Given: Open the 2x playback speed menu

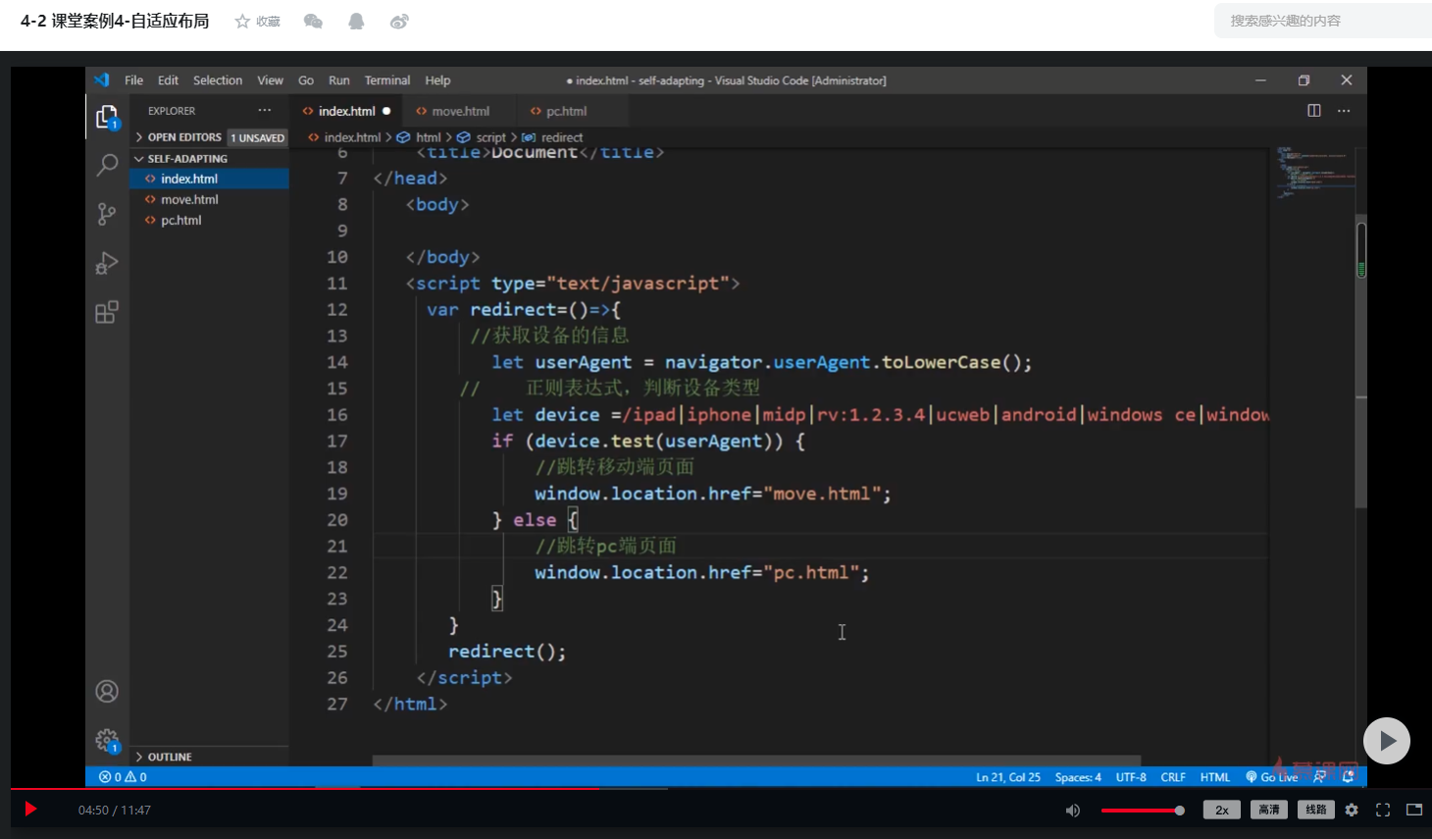Looking at the screenshot, I should [1221, 810].
